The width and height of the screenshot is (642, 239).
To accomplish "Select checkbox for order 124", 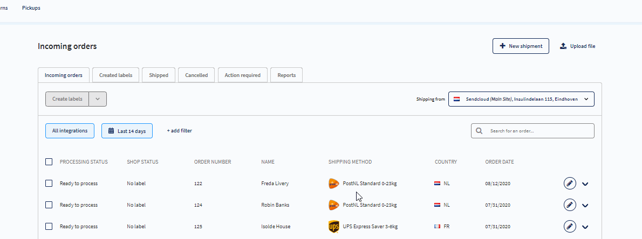I will (49, 205).
